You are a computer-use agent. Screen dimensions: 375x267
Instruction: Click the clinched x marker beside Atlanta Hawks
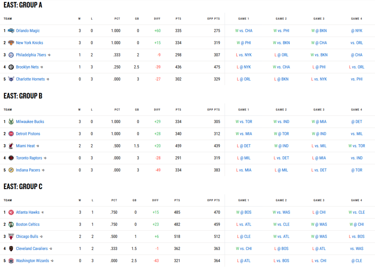coord(42,212)
